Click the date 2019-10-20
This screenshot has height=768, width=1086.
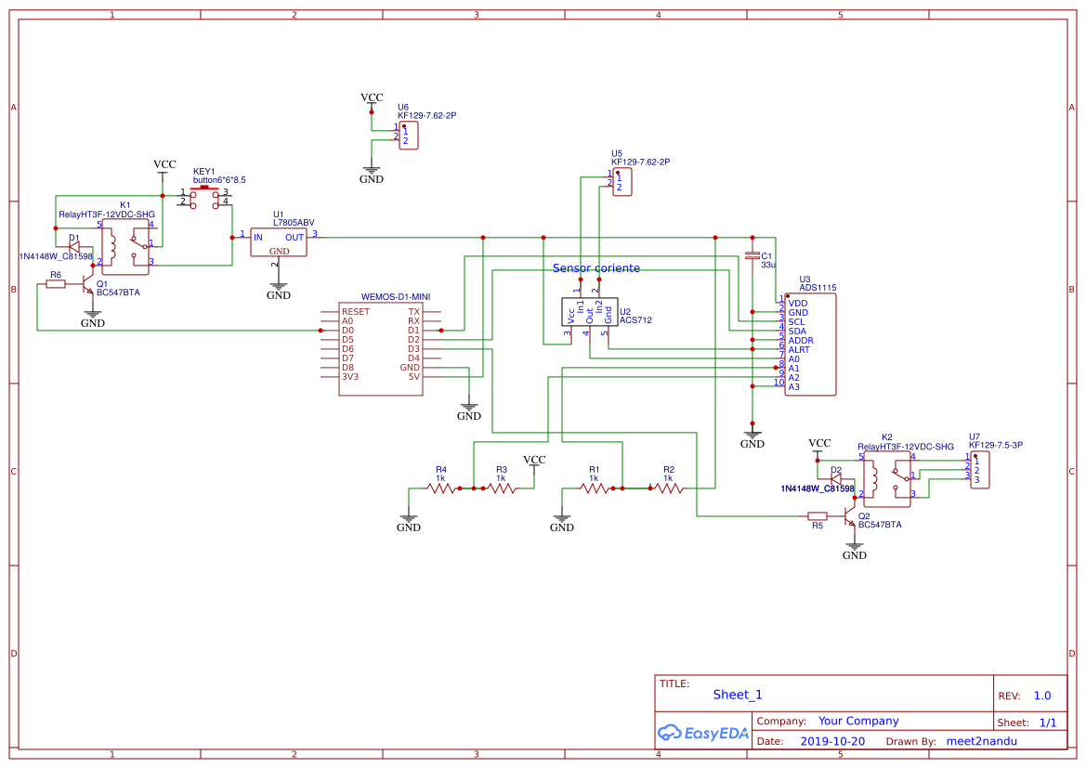tap(832, 741)
